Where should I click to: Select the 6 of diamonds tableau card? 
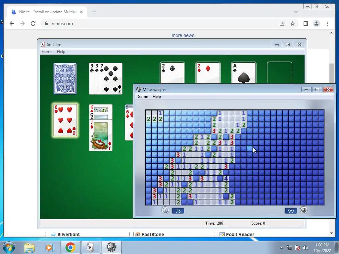click(x=129, y=124)
